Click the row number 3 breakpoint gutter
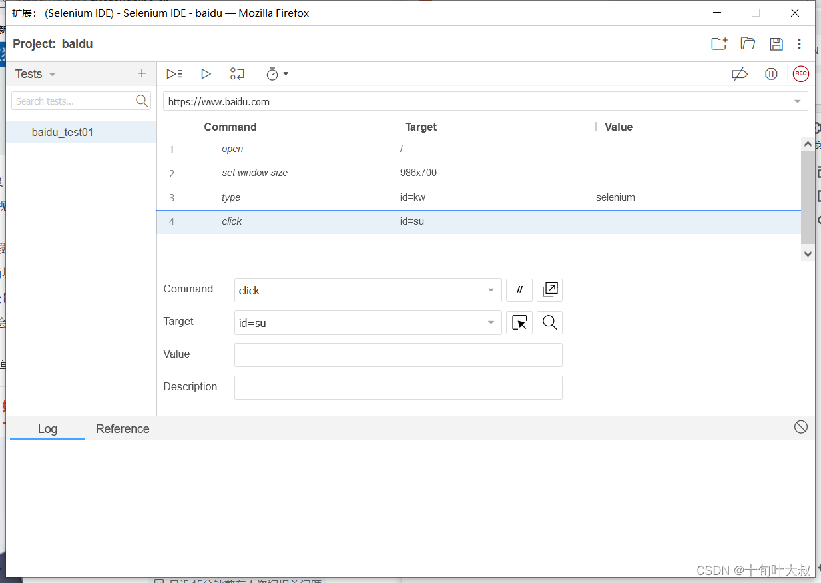Screen dimensions: 821x583 [x=172, y=197]
